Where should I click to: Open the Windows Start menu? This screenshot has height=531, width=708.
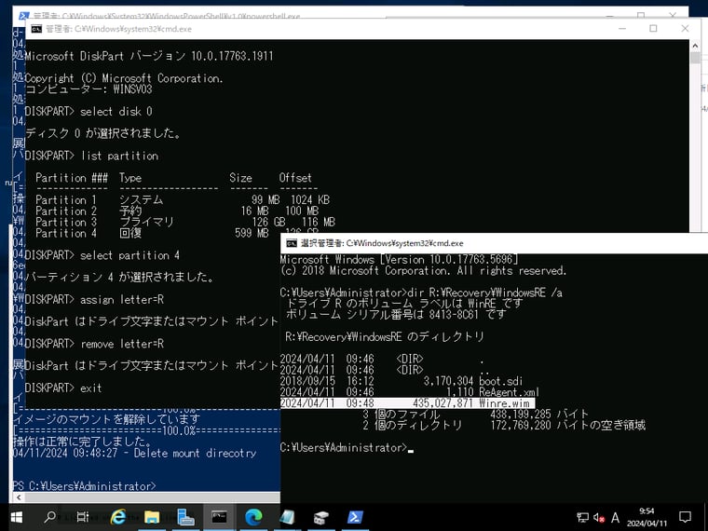[16, 516]
